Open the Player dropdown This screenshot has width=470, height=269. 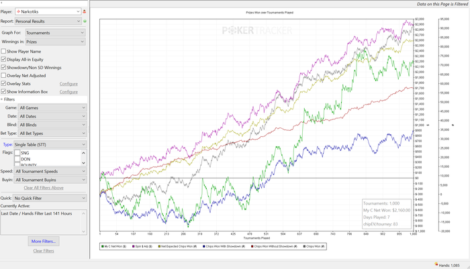48,11
